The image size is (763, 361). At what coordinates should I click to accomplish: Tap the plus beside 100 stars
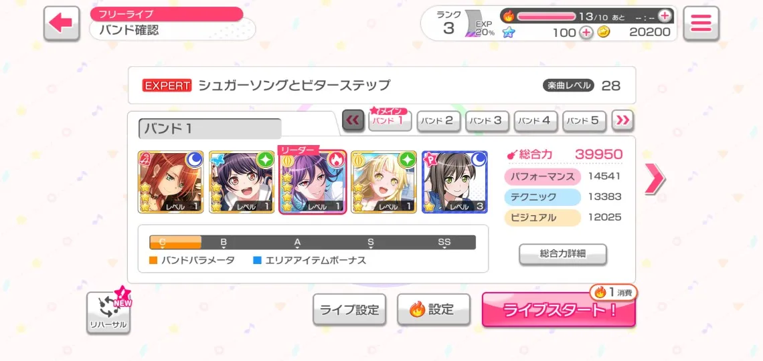(587, 33)
